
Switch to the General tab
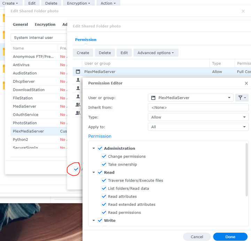(x=20, y=24)
